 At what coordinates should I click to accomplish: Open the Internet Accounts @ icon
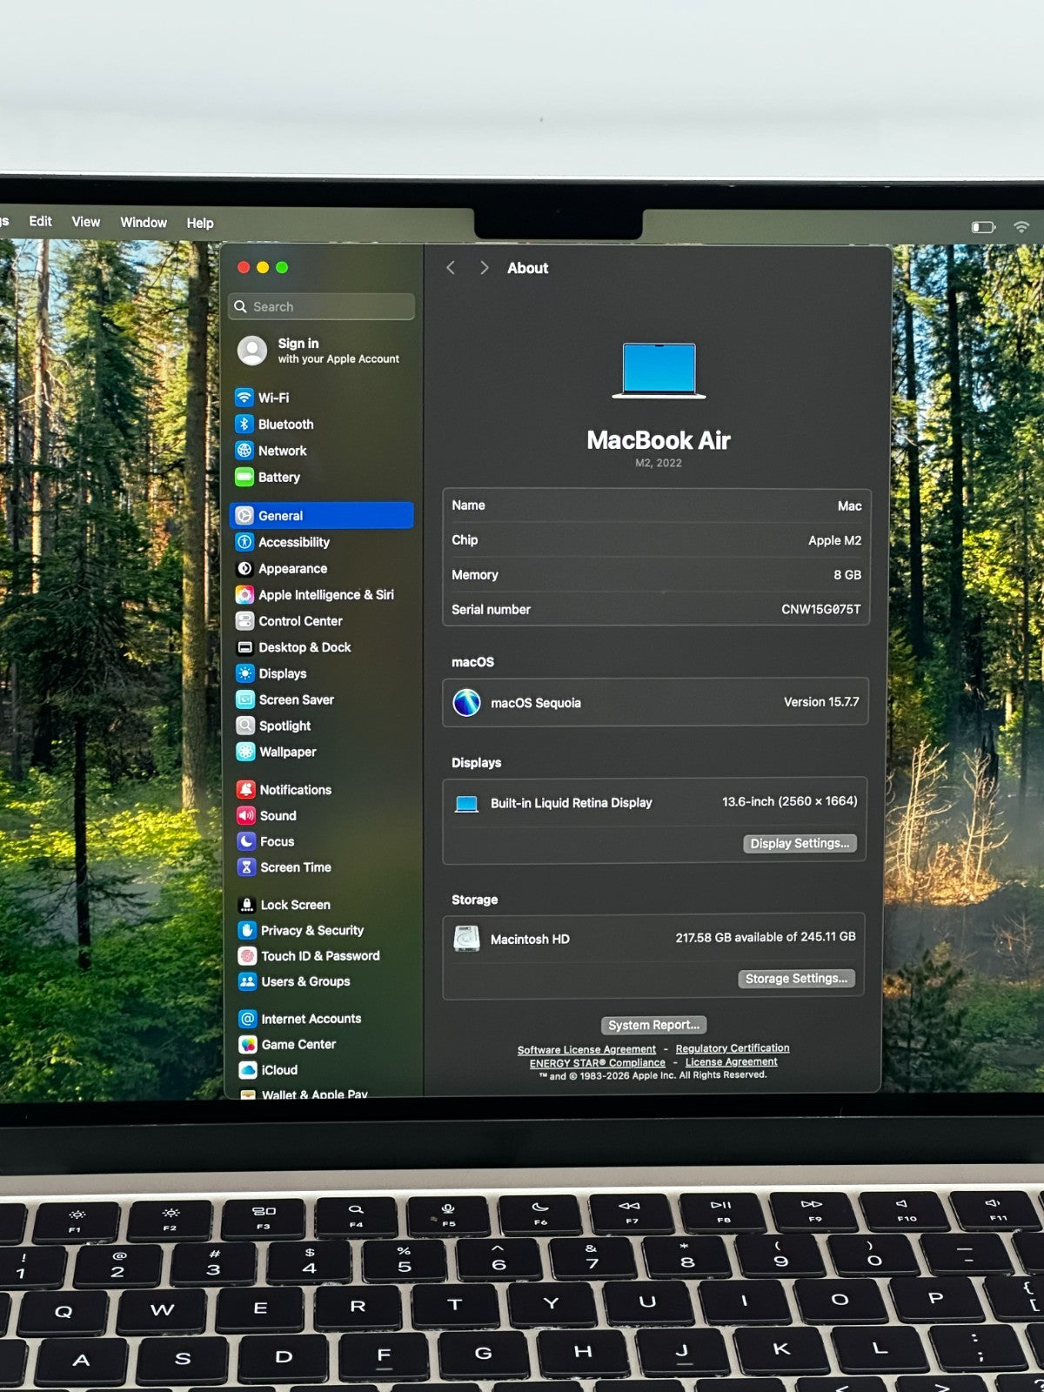tap(248, 1019)
